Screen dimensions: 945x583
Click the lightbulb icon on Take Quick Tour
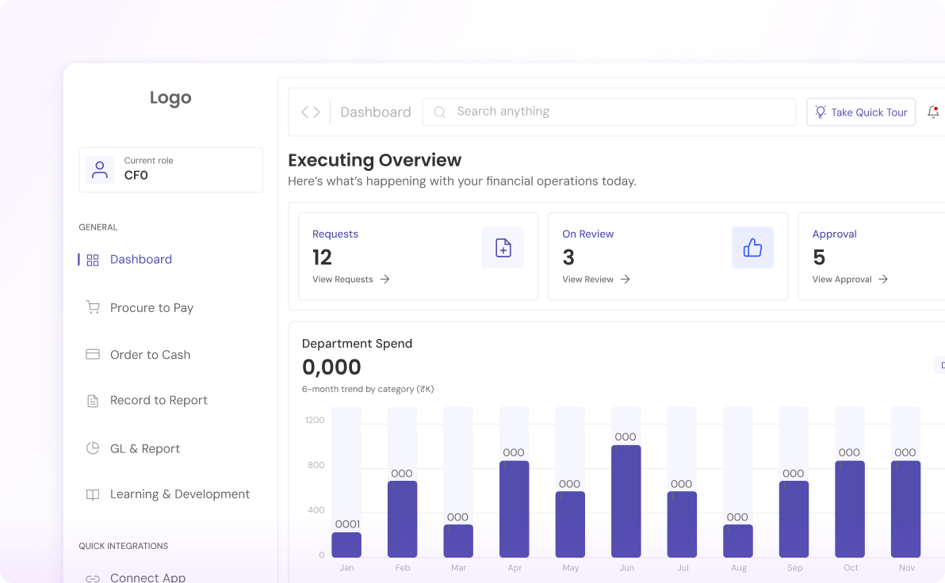[x=821, y=112]
